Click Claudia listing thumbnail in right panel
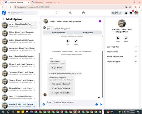Viewport: 142px width, 114px height. tap(122, 24)
